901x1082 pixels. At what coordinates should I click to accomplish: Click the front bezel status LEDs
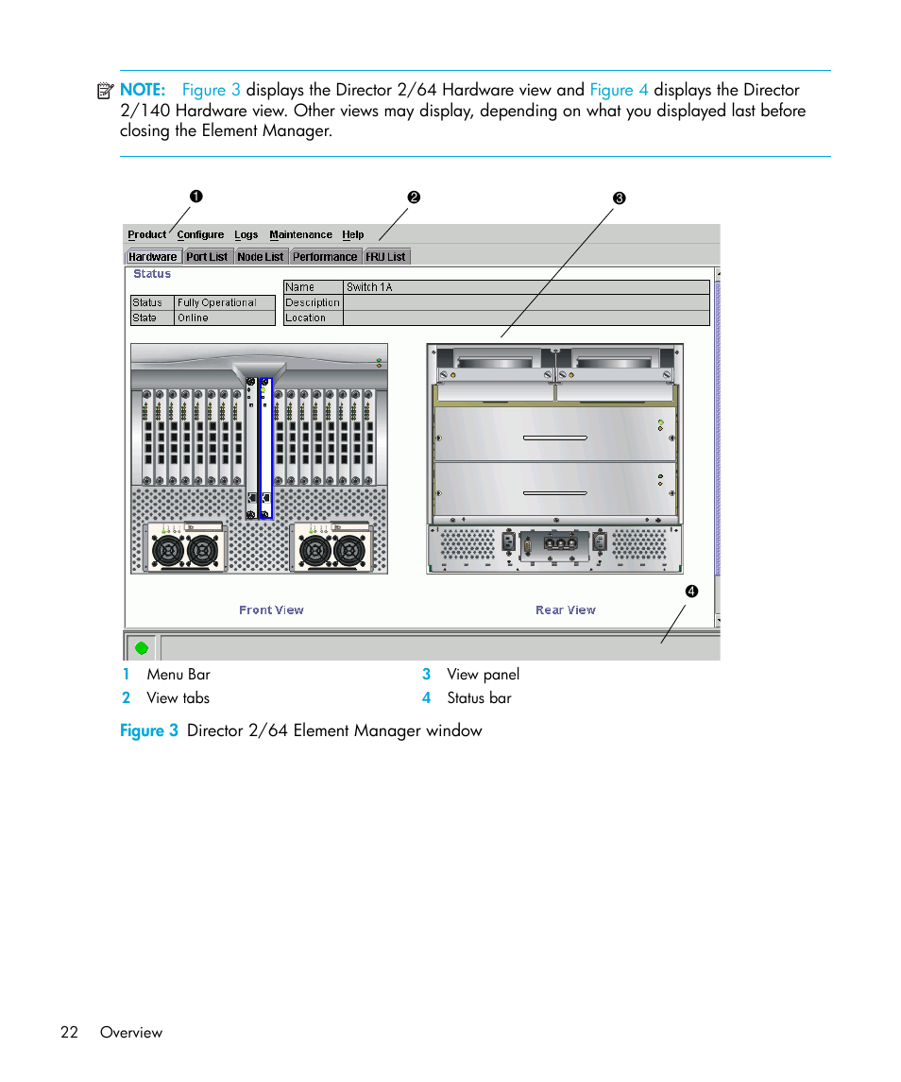pyautogui.click(x=379, y=362)
